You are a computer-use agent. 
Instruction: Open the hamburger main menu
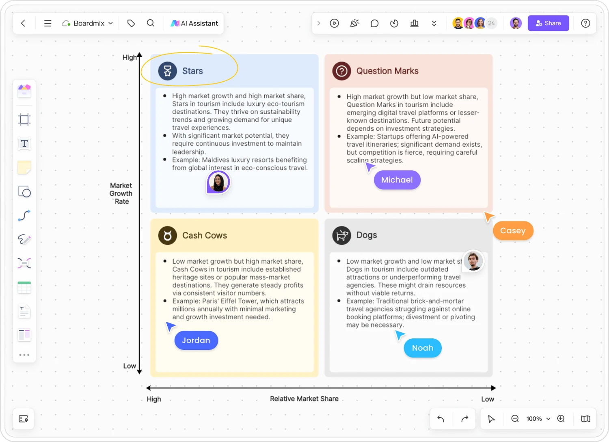point(48,24)
